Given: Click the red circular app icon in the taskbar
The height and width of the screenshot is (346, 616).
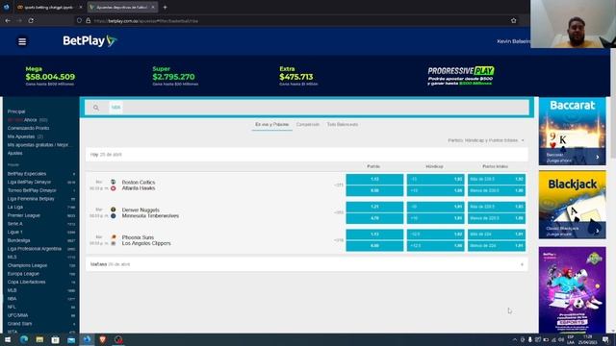Looking at the screenshot, I should pyautogui.click(x=118, y=339).
